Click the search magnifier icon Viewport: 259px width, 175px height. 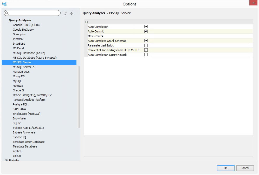pos(7,13)
